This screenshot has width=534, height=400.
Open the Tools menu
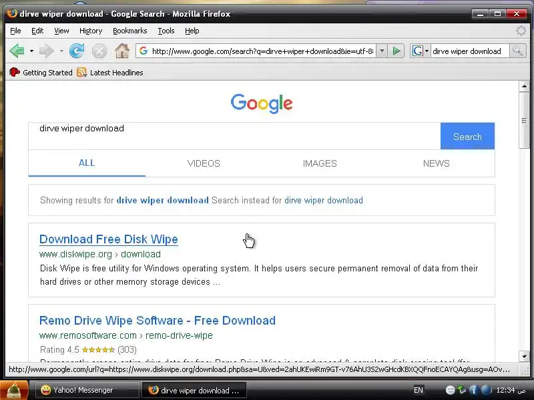point(166,31)
